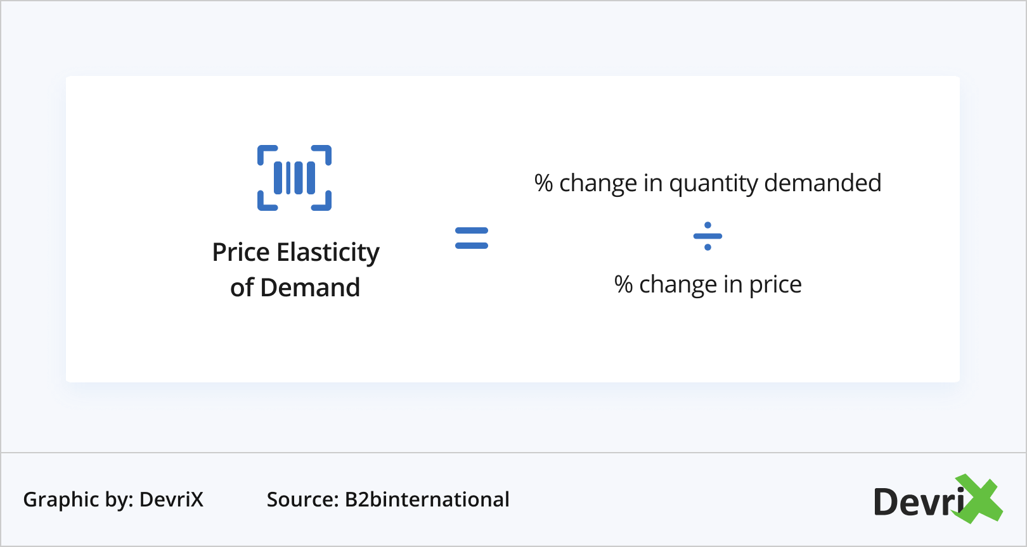Click the percent sign before "change in price"
1027x547 pixels.
point(623,284)
